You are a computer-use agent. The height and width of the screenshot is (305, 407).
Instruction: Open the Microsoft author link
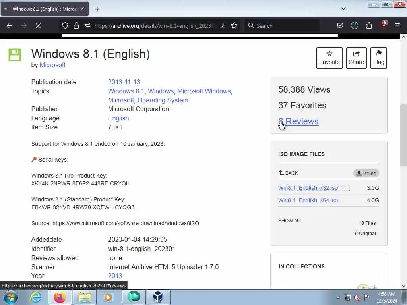click(52, 65)
